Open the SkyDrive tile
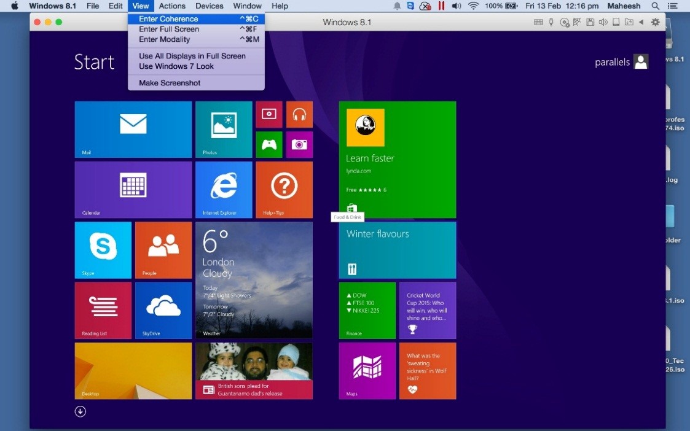The image size is (690, 431). pyautogui.click(x=163, y=310)
